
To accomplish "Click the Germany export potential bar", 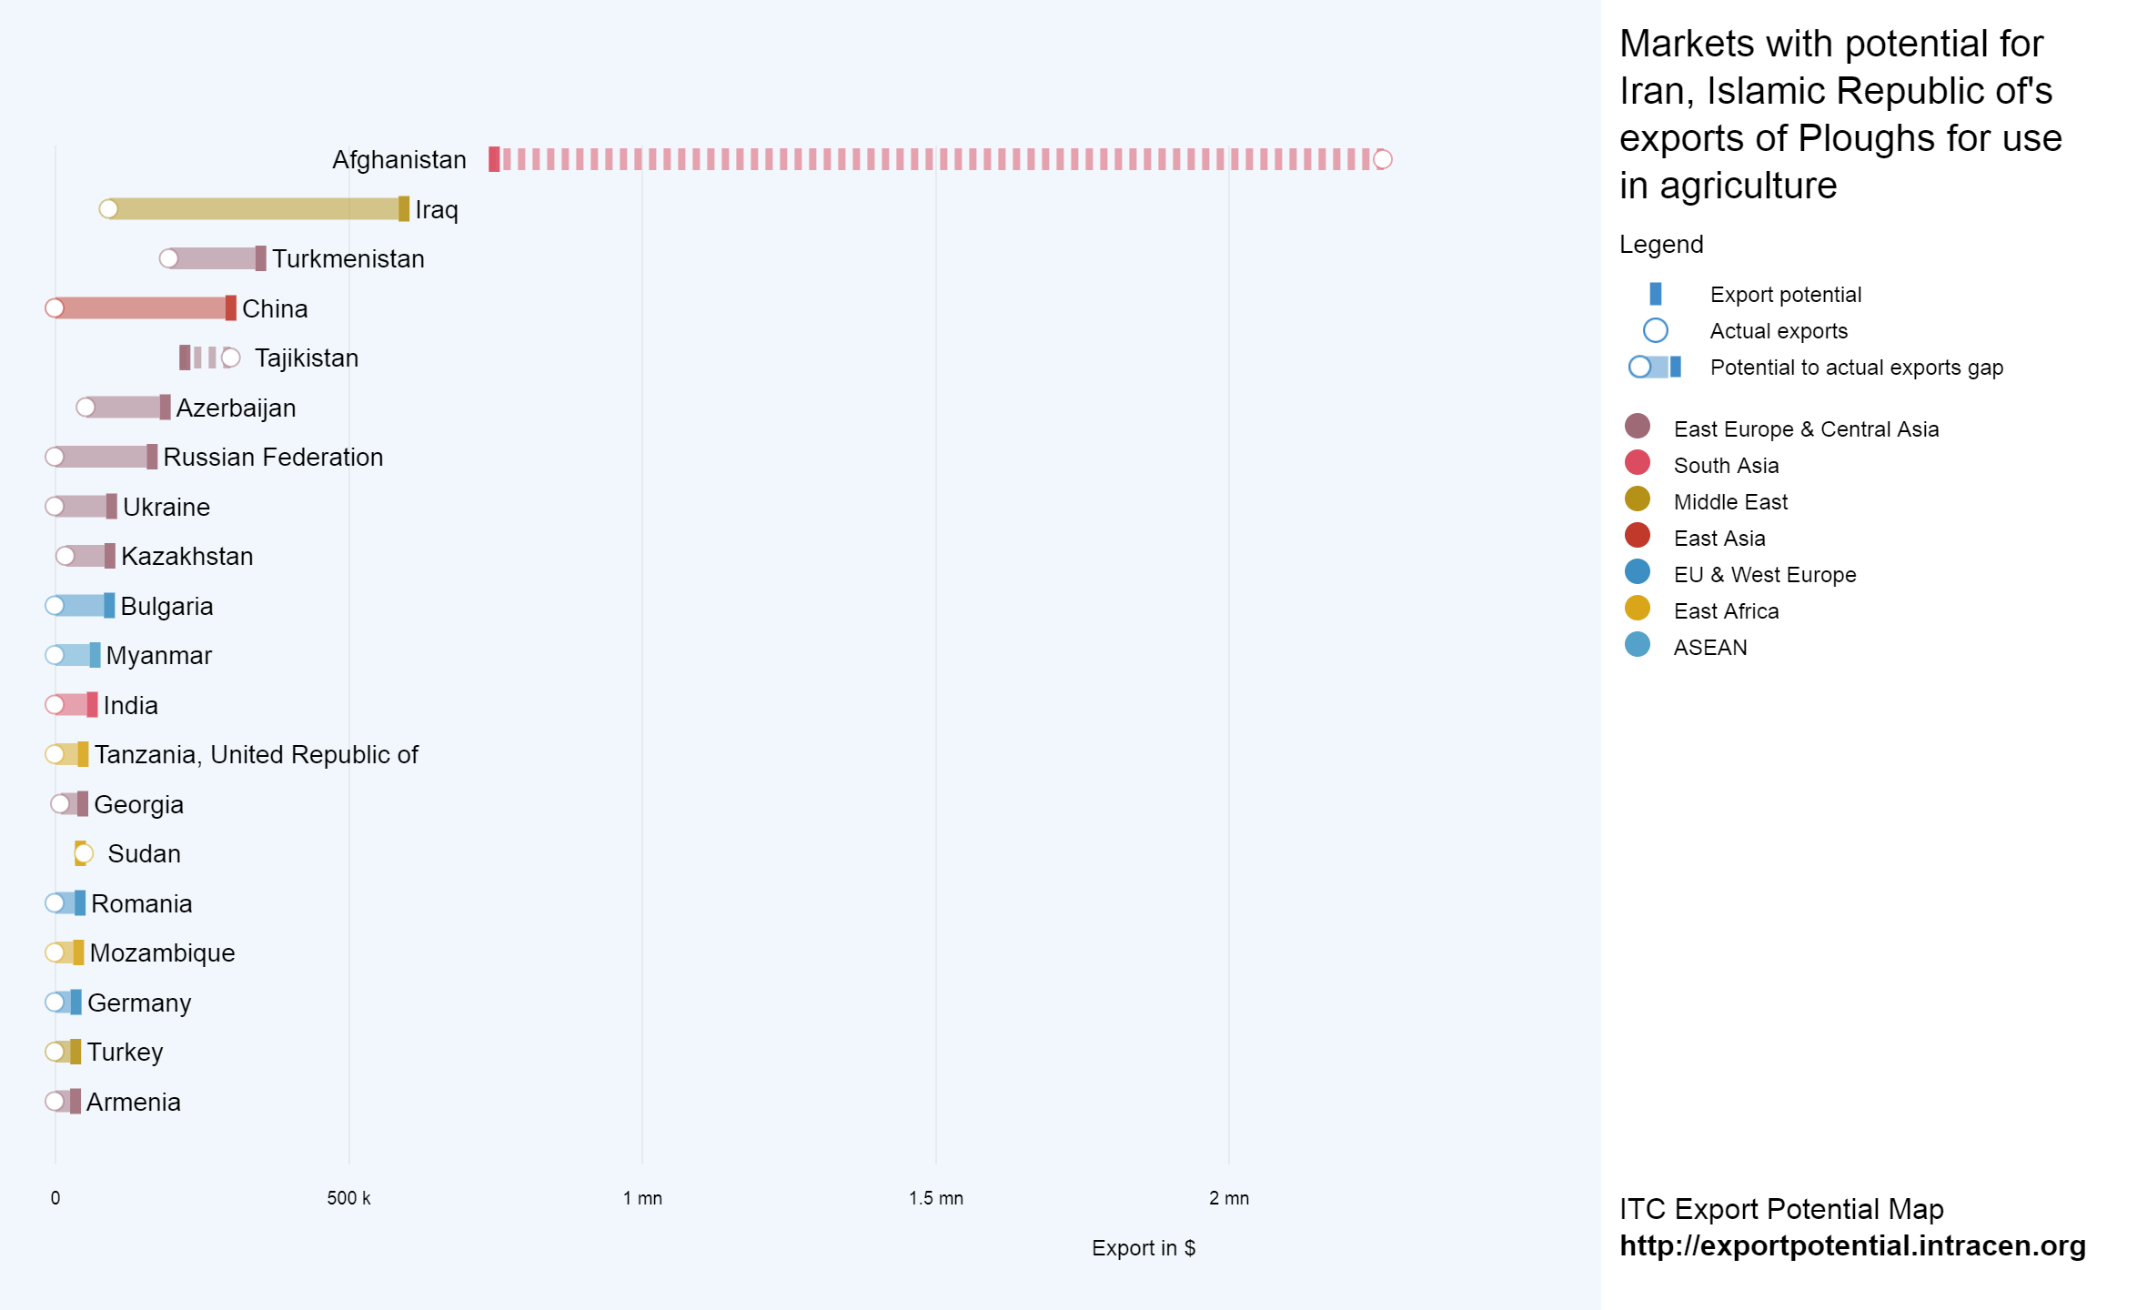I will click(x=76, y=1003).
